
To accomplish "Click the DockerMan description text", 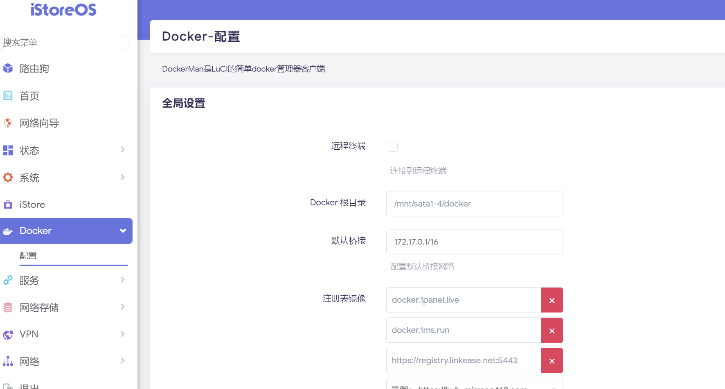I will click(x=243, y=69).
